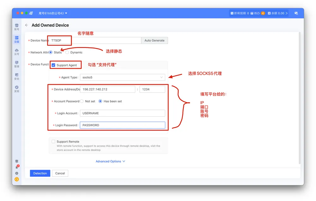
Task: Open the company switcher dropdown in title bar
Action: 53,13
